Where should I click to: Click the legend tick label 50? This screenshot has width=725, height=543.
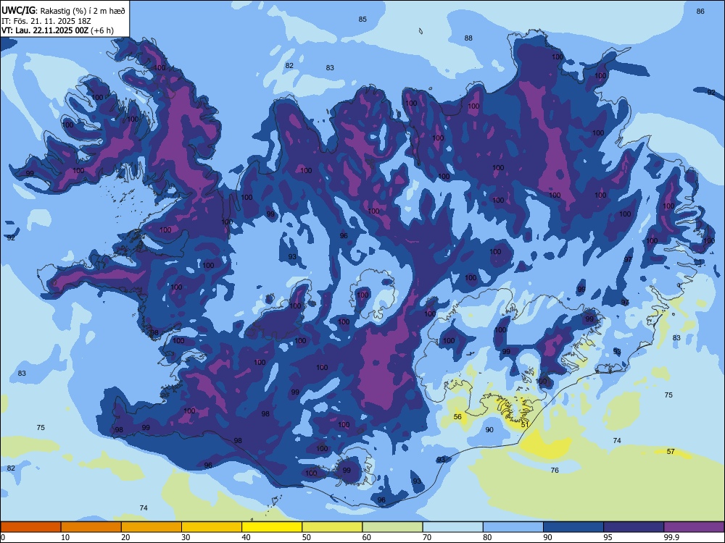click(307, 537)
